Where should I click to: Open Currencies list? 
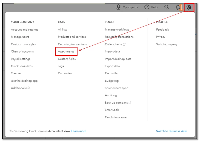pos(65,73)
